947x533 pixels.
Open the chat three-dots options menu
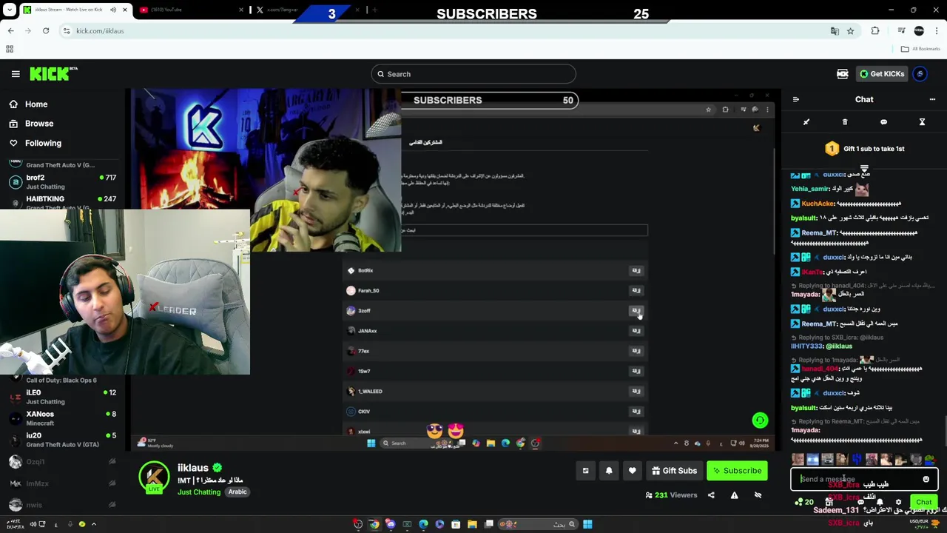coord(932,99)
